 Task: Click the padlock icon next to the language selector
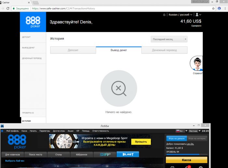(164, 15)
